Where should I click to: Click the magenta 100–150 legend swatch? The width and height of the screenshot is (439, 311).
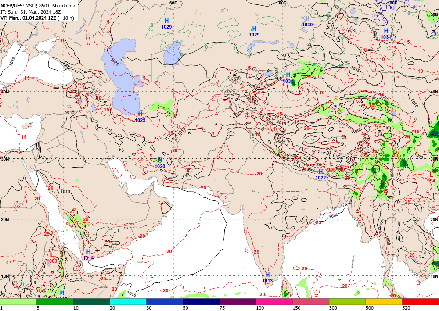click(274, 301)
